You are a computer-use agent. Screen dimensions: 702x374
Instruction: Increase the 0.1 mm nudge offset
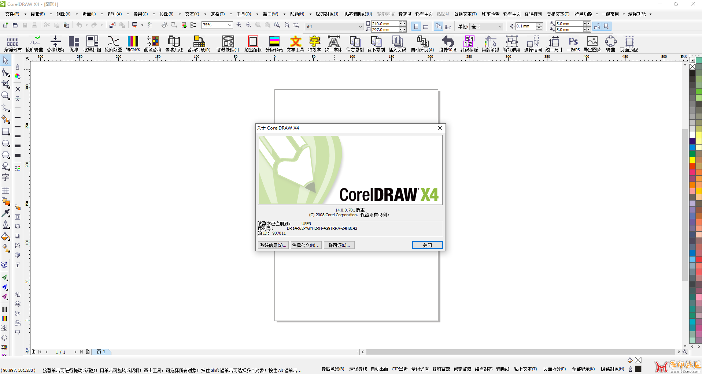pos(539,25)
